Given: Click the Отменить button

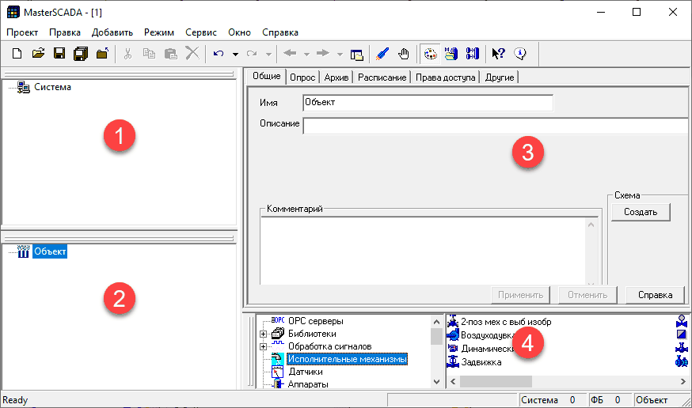Looking at the screenshot, I should point(587,295).
